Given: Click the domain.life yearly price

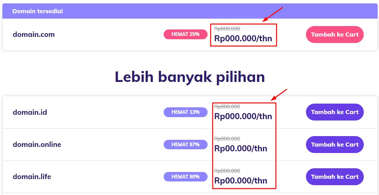Looking at the screenshot, I should point(240,180).
